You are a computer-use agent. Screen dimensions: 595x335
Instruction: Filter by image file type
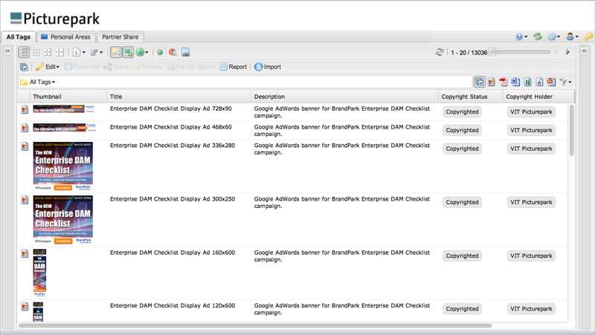tap(492, 82)
